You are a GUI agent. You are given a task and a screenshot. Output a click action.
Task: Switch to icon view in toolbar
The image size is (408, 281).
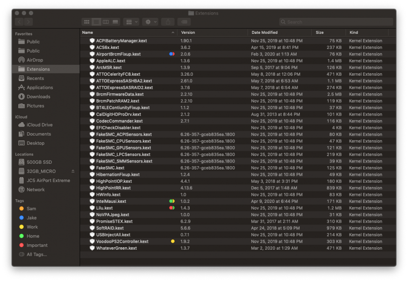pos(86,22)
